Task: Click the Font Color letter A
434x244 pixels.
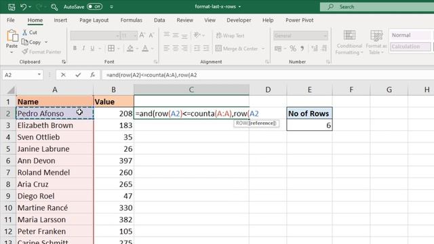Action: coord(145,48)
